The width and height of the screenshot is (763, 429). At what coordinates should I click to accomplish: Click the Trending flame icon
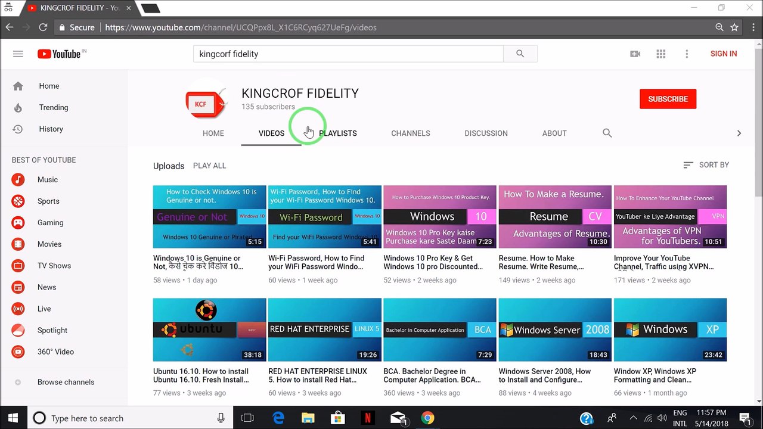tap(18, 107)
